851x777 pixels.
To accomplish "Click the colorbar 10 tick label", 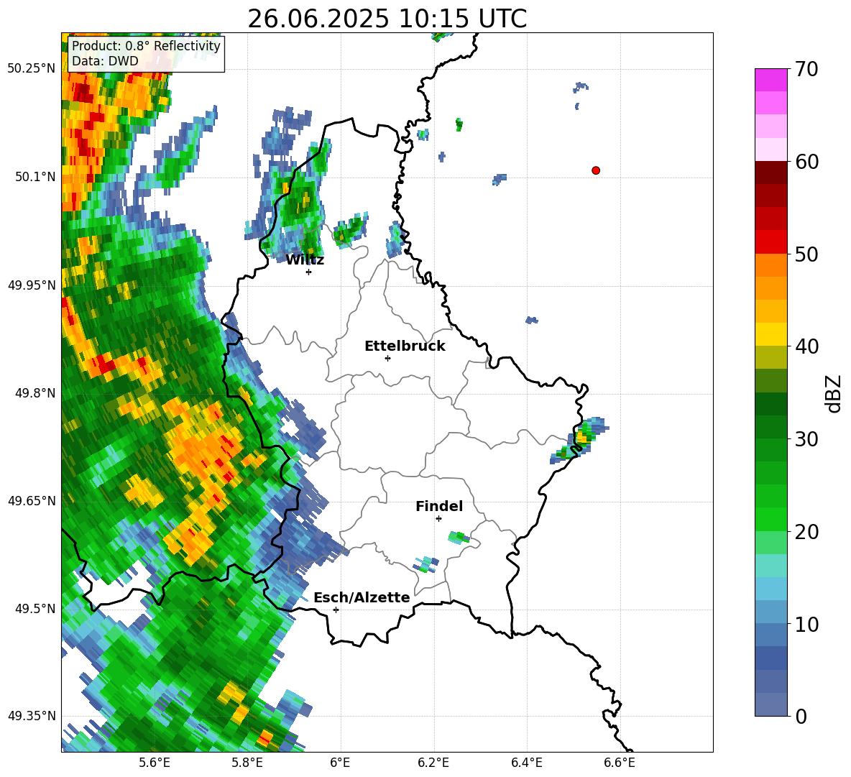I will (x=807, y=624).
